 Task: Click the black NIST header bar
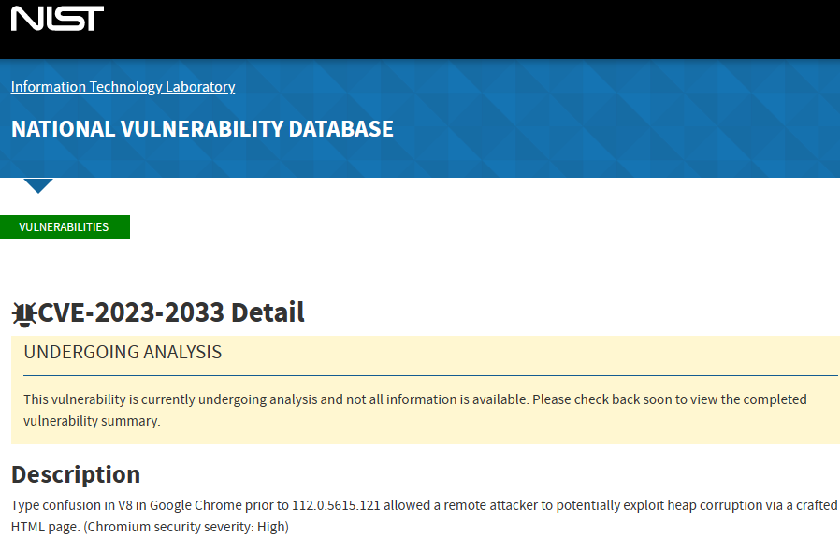click(468, 28)
